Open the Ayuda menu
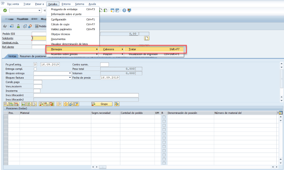 click(x=92, y=4)
